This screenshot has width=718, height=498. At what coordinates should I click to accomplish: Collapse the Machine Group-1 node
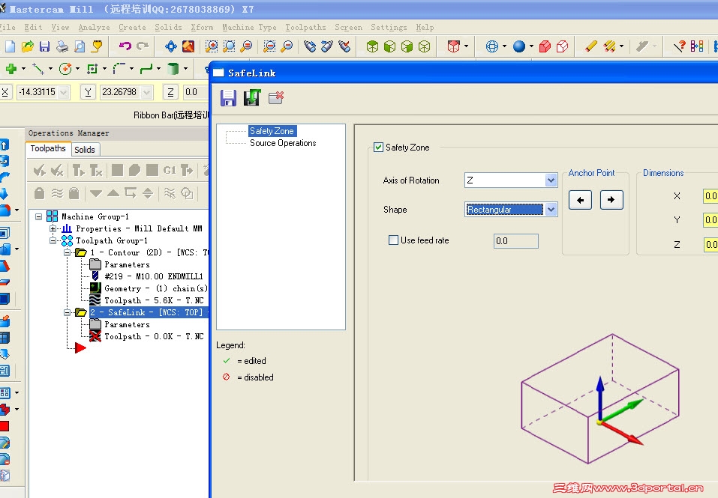[38, 216]
